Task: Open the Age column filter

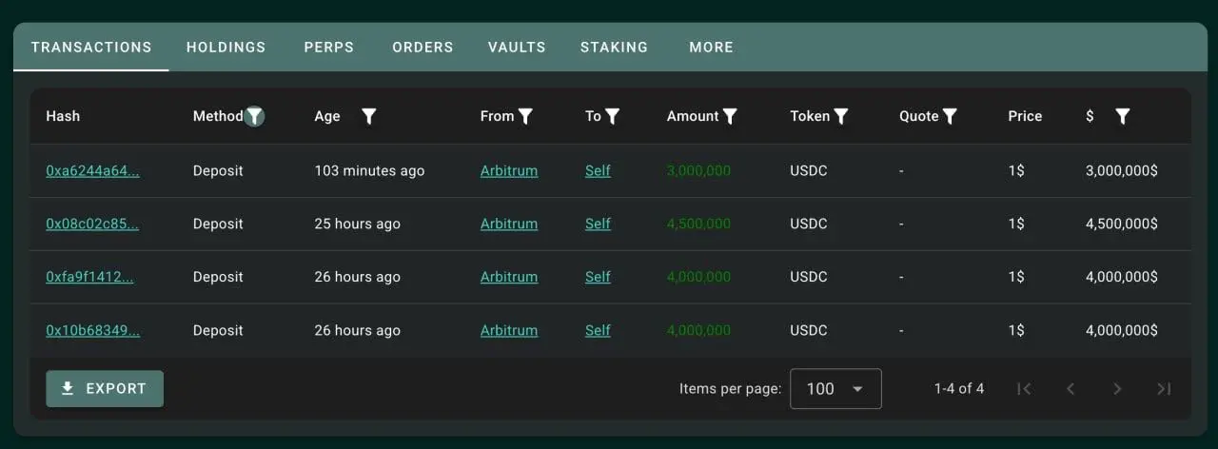Action: 369,116
